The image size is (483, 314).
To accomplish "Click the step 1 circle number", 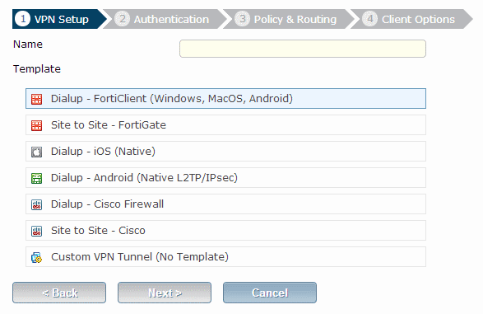I will [23, 19].
